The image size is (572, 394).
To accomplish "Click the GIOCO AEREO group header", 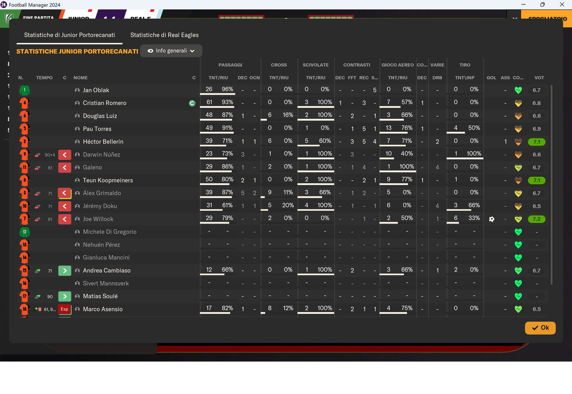I will click(x=398, y=65).
